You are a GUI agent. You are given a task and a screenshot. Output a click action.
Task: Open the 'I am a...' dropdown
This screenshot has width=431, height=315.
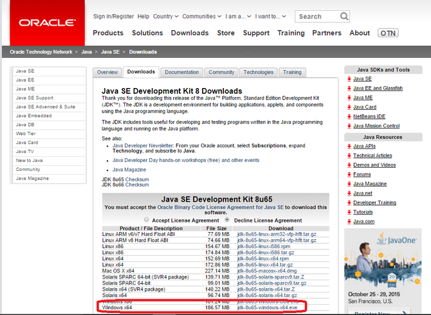(238, 17)
